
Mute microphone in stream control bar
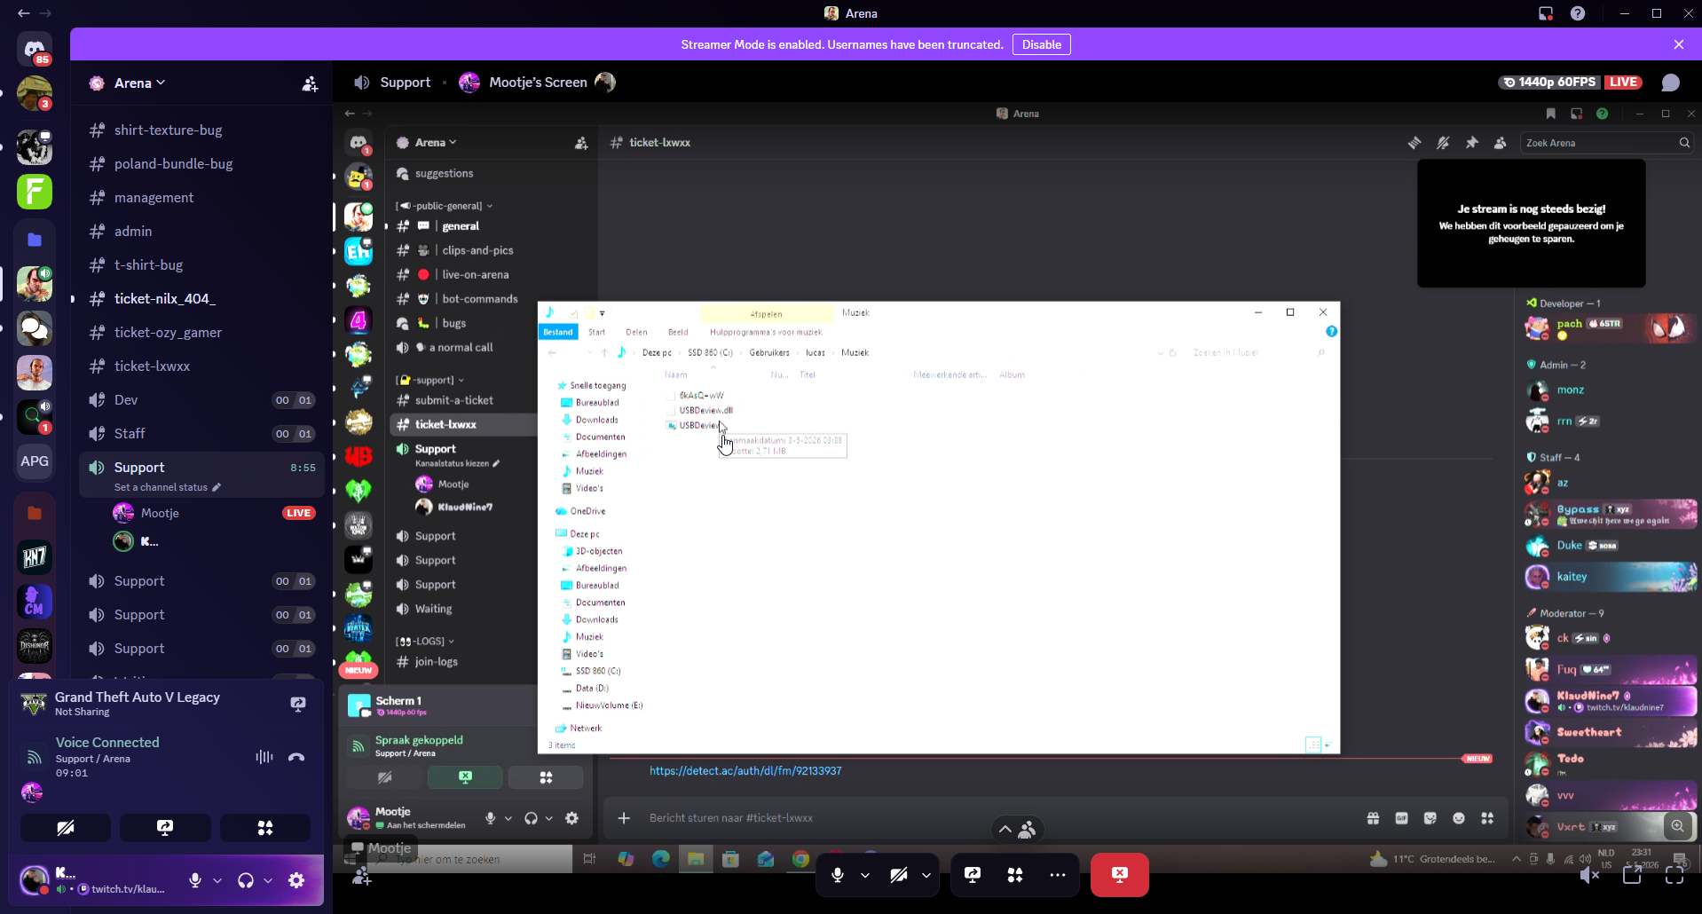pyautogui.click(x=838, y=875)
